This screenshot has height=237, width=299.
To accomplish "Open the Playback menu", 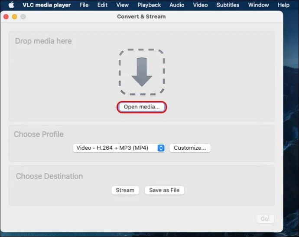I will [149, 5].
